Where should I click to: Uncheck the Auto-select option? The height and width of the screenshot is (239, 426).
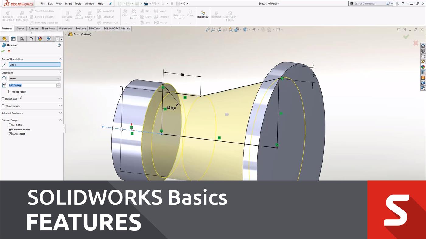(x=10, y=134)
